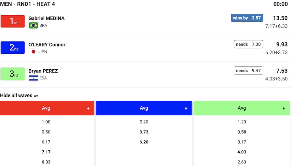Select the green Avg column header
293x167 pixels.
click(242, 108)
